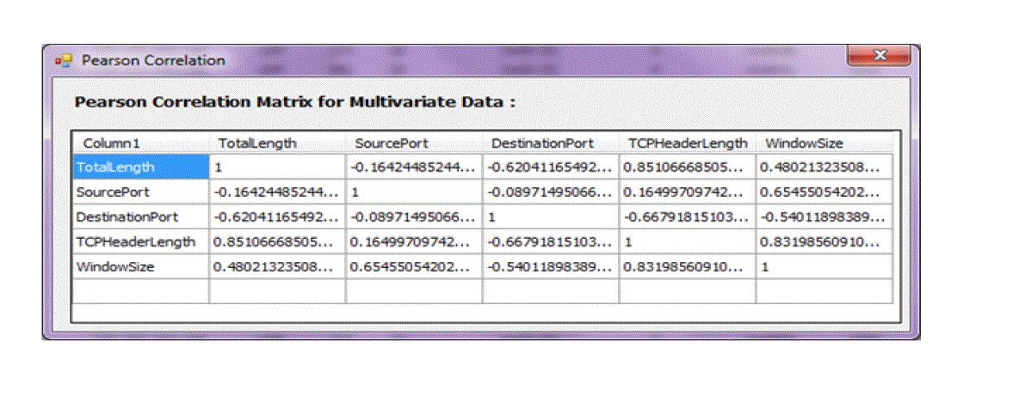The height and width of the screenshot is (402, 1019).
Task: Click TotalLength row's SourcePort value -0.16424485244
Action: pyautogui.click(x=413, y=167)
